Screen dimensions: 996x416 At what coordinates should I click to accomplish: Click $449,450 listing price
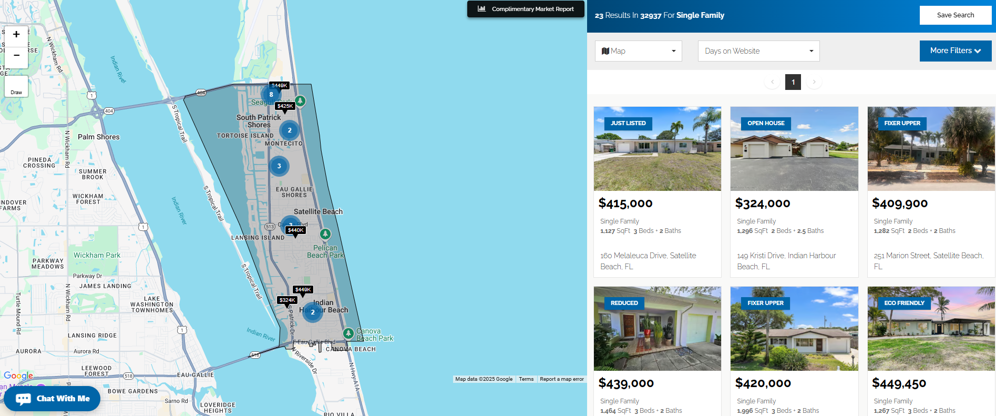click(x=899, y=383)
